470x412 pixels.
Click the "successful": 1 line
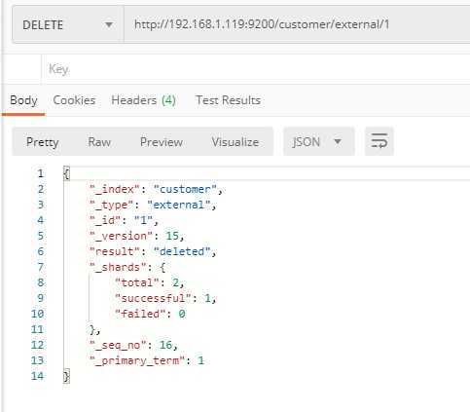(x=165, y=298)
